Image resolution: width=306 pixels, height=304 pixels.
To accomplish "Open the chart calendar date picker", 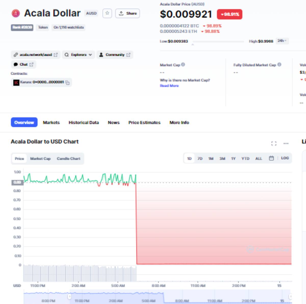I will coord(271,158).
